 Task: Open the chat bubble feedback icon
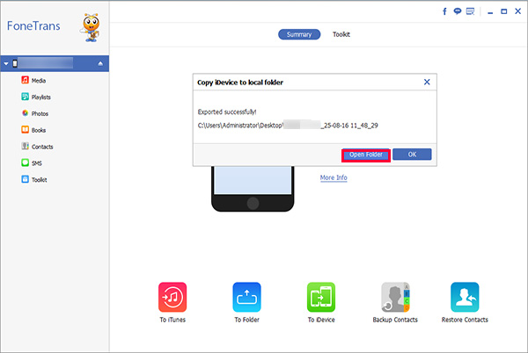pos(458,11)
